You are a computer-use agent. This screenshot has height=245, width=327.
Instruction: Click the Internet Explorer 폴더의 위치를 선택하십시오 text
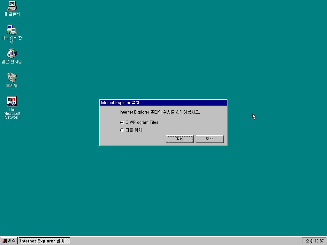tap(160, 112)
